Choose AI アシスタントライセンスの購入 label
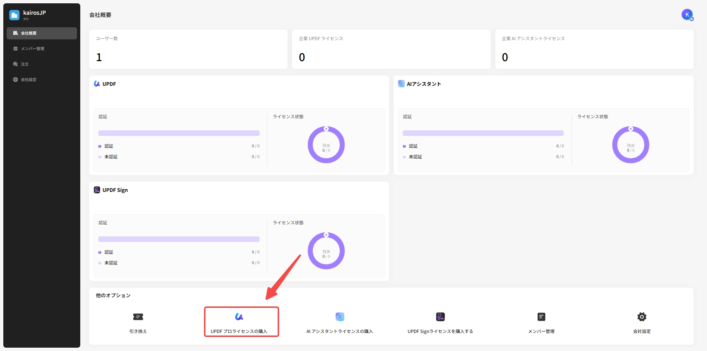 (x=340, y=331)
